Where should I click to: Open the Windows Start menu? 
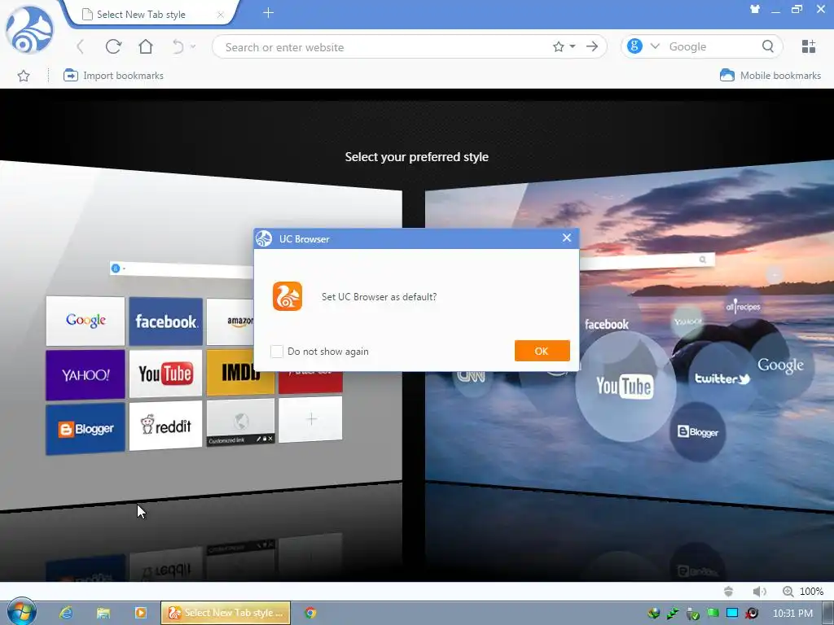pos(21,612)
